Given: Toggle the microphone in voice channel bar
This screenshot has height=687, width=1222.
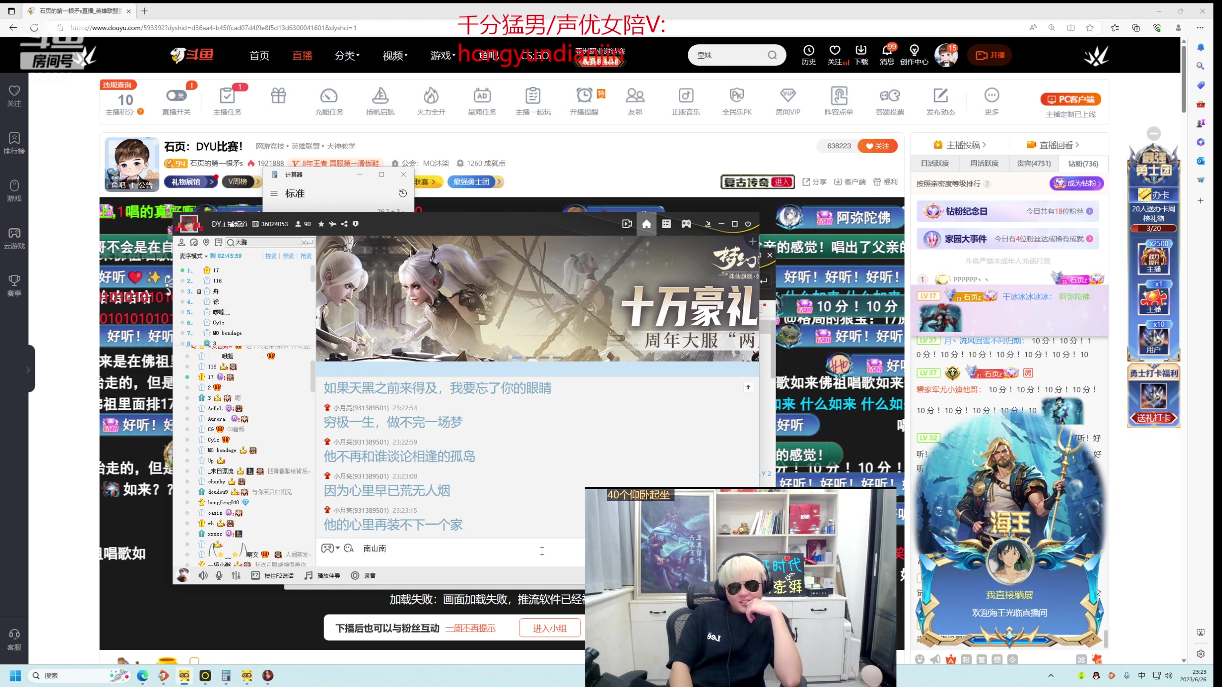Looking at the screenshot, I should (219, 575).
